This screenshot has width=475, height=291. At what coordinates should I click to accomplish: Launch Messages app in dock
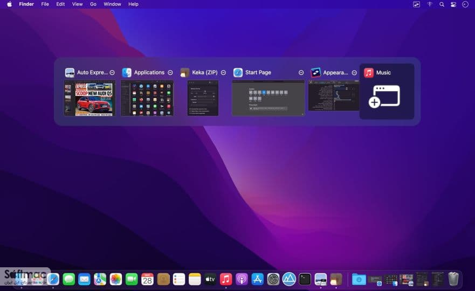pyautogui.click(x=69, y=279)
